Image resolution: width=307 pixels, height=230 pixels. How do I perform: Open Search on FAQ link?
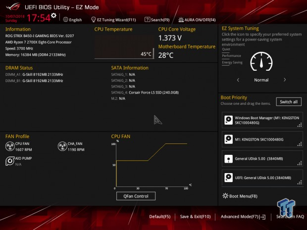(290, 217)
